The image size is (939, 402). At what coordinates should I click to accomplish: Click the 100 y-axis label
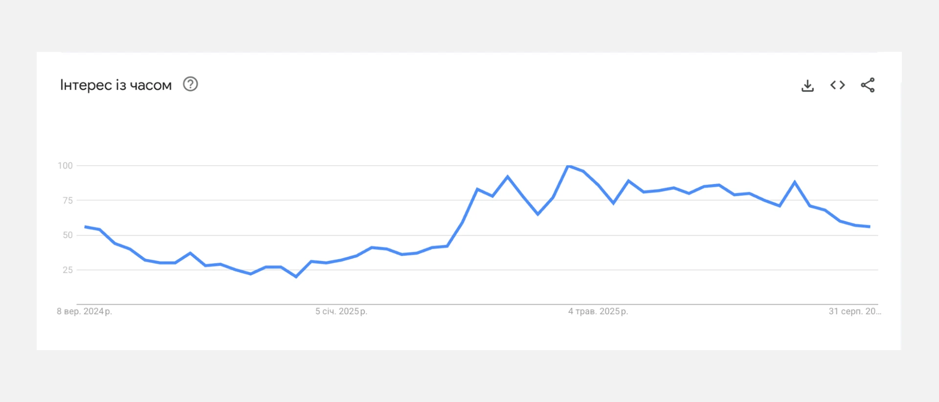65,166
